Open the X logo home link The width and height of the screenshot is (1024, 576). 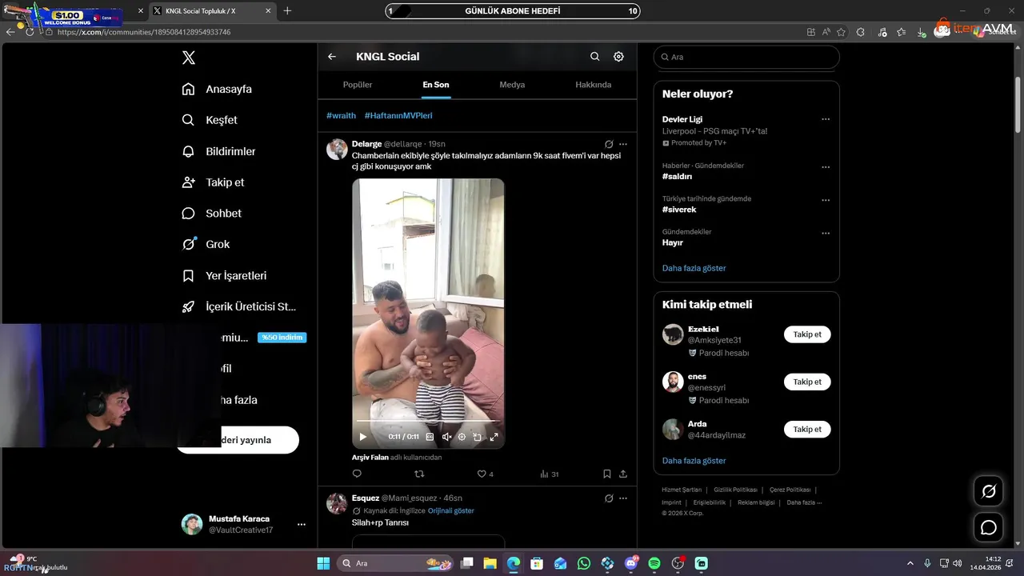click(x=189, y=58)
